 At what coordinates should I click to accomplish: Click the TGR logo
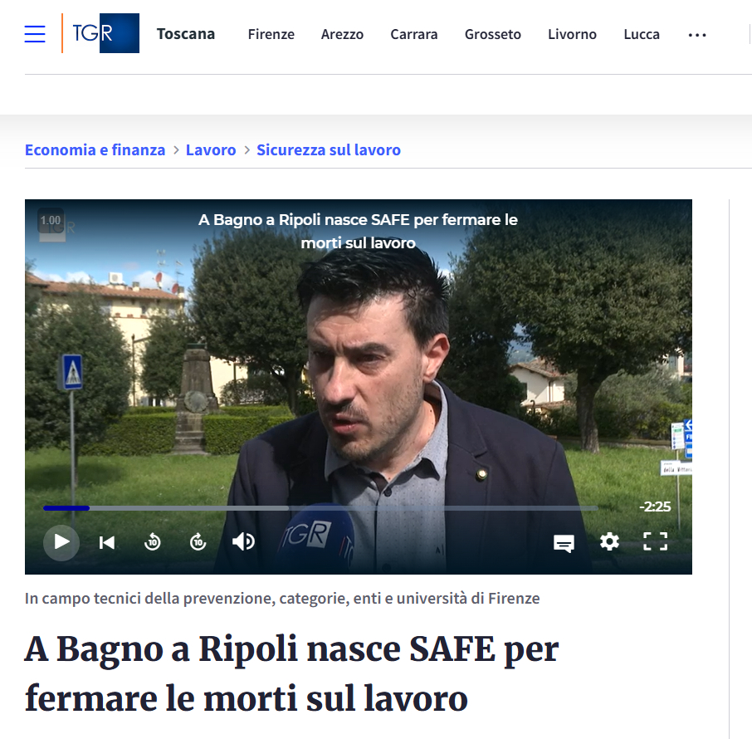coord(105,33)
